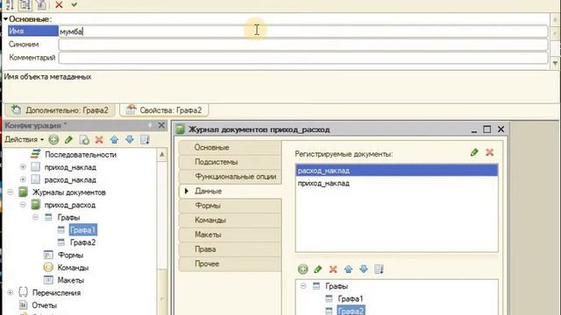The width and height of the screenshot is (561, 315).
Task: Select Макеты under приход_расход in tree
Action: click(70, 280)
